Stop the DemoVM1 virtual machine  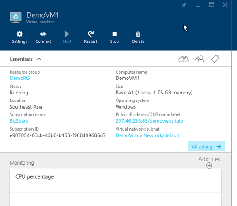point(114,37)
